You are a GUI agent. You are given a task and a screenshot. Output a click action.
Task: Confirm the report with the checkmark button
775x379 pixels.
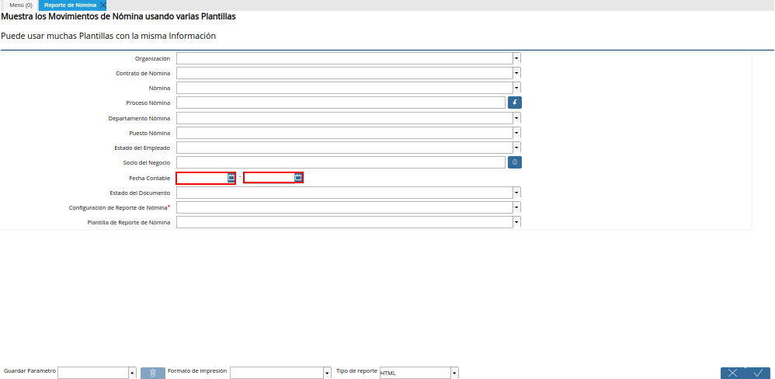tap(758, 373)
